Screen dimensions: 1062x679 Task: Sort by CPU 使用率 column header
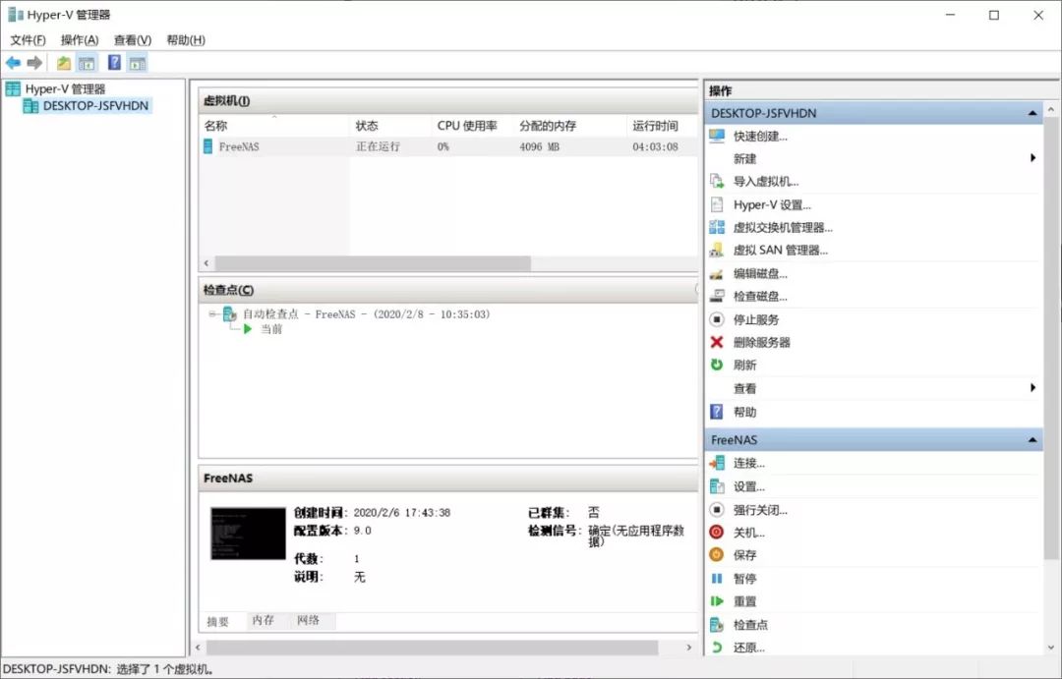(472, 126)
